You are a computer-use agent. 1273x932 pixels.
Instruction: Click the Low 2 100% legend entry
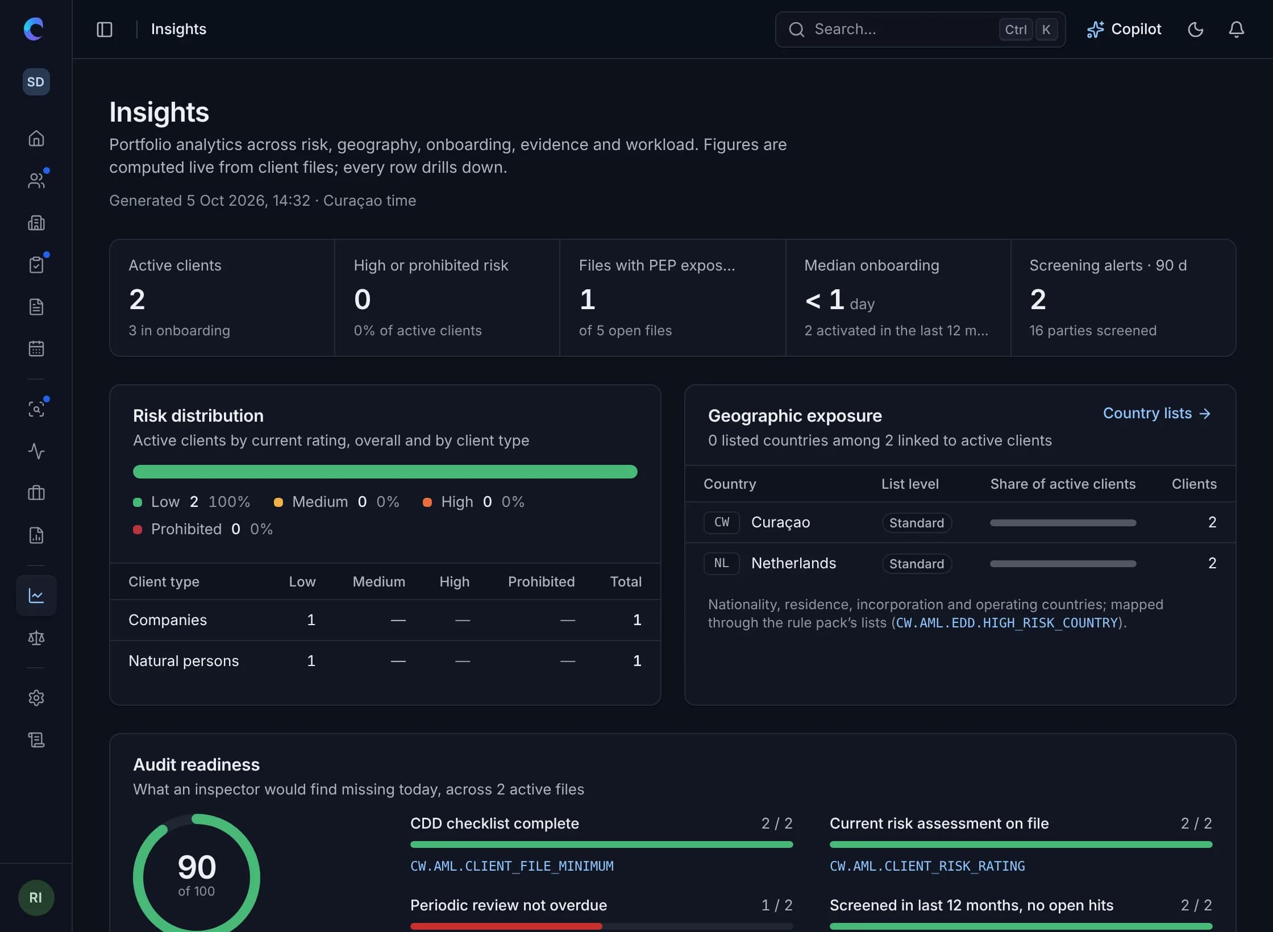click(x=192, y=502)
